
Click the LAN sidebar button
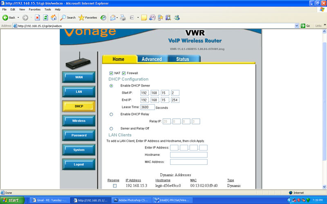[78, 92]
